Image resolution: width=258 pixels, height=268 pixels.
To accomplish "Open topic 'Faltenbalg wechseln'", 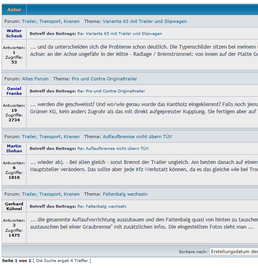I will (x=125, y=194).
